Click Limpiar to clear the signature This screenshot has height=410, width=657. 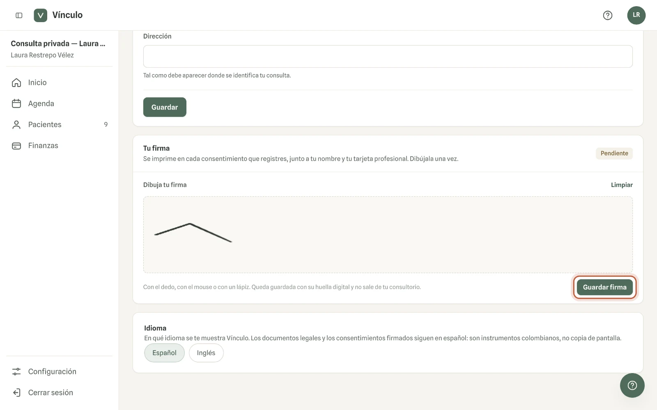click(622, 185)
